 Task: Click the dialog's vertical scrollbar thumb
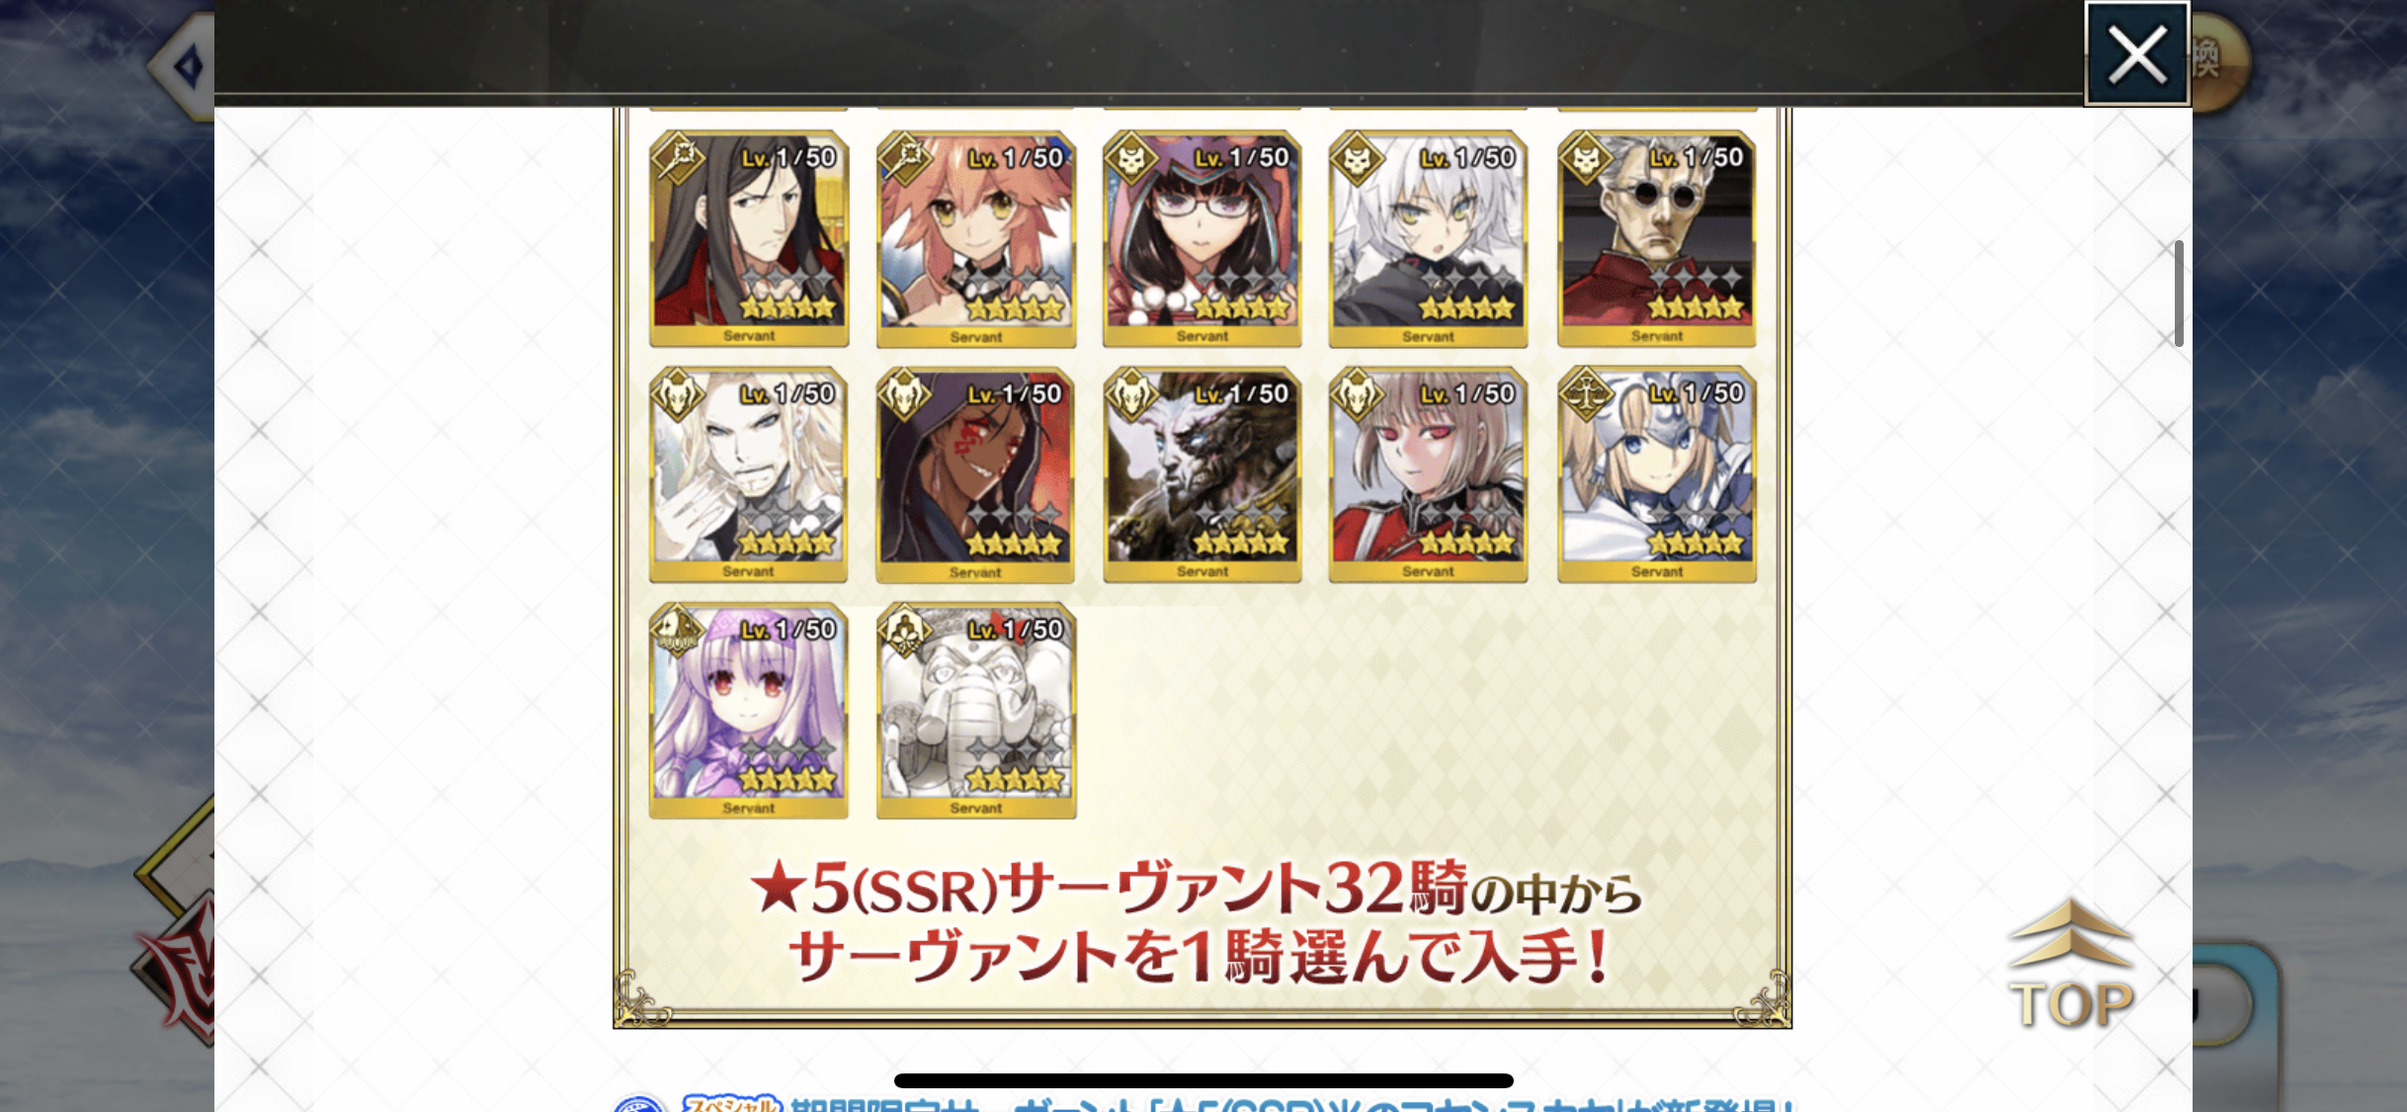click(x=2179, y=293)
